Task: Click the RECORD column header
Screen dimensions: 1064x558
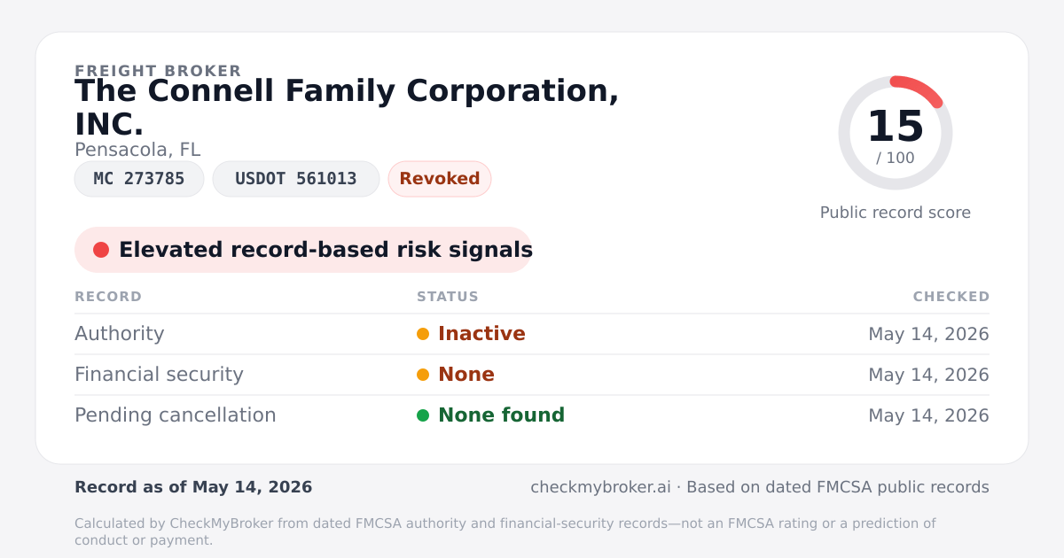Action: pyautogui.click(x=108, y=297)
